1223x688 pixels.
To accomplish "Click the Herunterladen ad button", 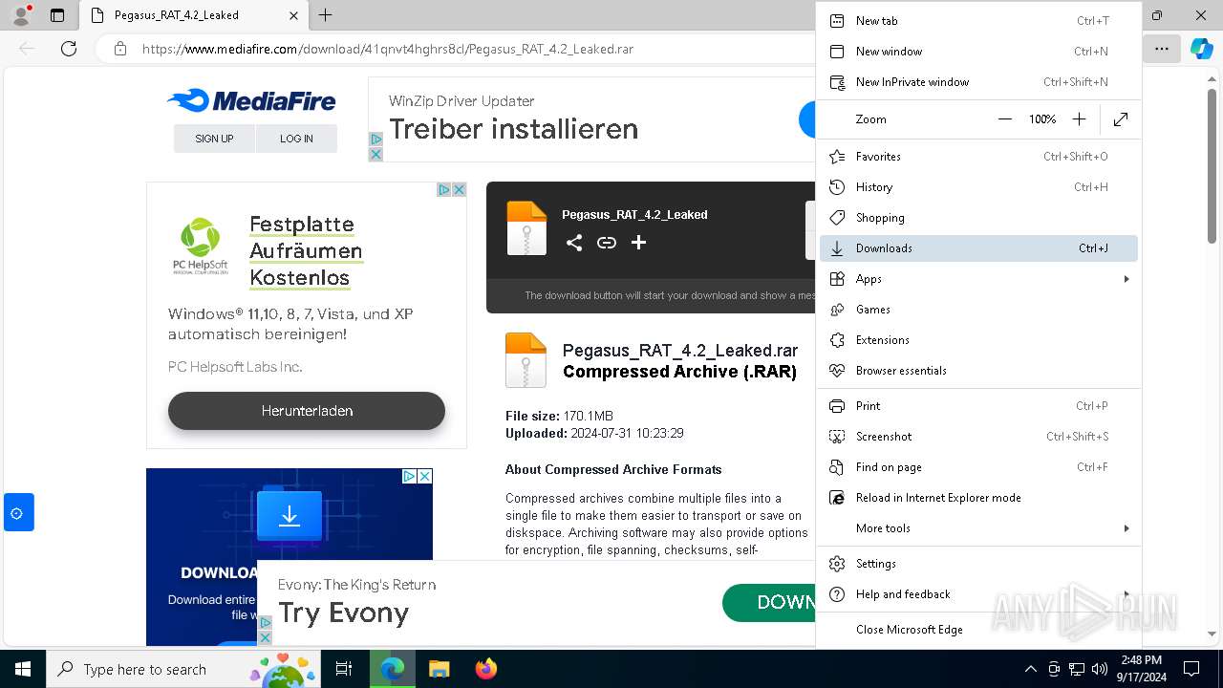I will 307,411.
